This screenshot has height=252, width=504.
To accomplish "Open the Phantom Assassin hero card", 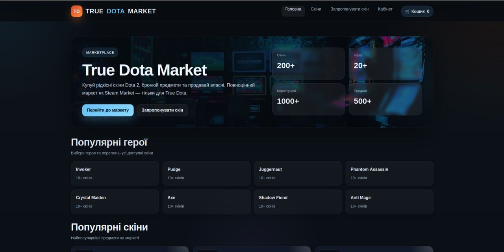I will pyautogui.click(x=389, y=173).
